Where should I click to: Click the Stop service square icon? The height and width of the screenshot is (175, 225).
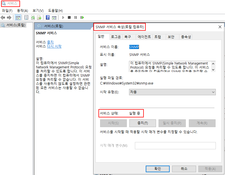(69, 17)
